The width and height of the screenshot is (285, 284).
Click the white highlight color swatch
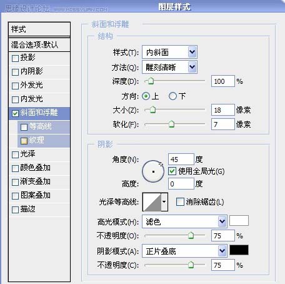pyautogui.click(x=239, y=221)
